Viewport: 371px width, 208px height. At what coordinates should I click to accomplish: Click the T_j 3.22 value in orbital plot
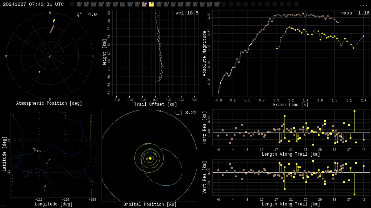pyautogui.click(x=185, y=113)
